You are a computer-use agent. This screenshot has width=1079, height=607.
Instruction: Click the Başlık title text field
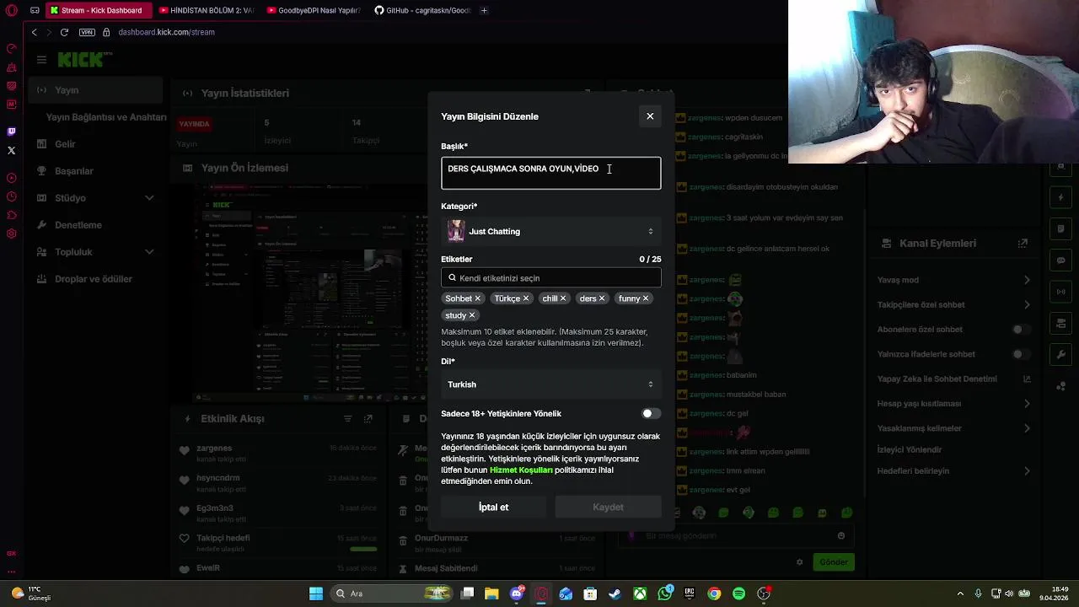(x=550, y=173)
